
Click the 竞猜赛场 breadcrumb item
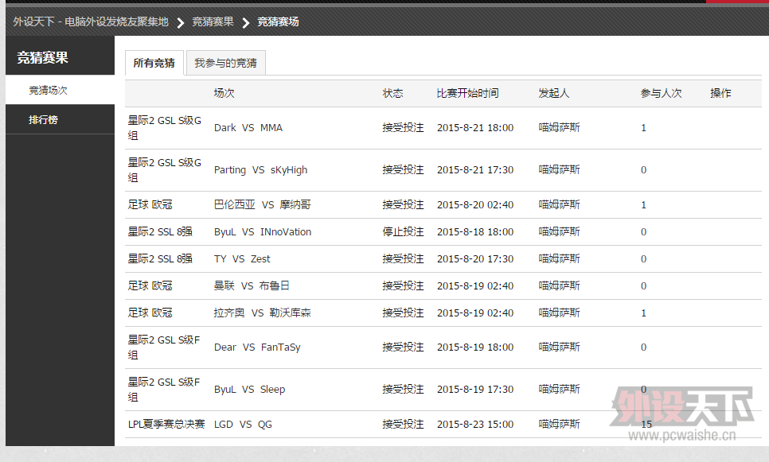(x=278, y=21)
